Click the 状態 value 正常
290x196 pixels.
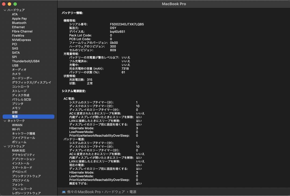point(90,83)
